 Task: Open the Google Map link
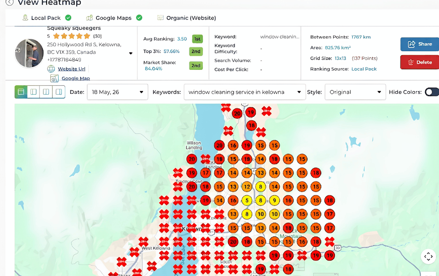pos(76,78)
